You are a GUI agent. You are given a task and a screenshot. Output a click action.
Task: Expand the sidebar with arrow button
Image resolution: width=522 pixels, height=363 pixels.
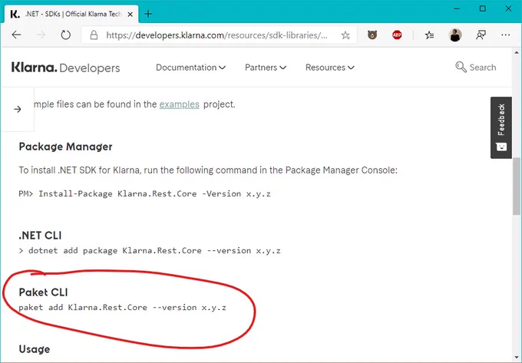18,109
